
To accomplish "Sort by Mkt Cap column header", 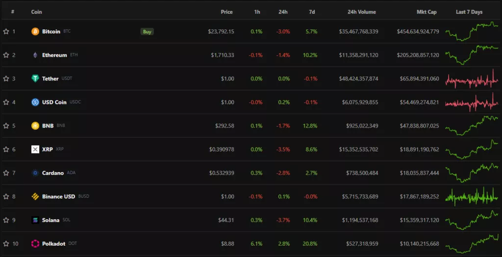I will (426, 12).
